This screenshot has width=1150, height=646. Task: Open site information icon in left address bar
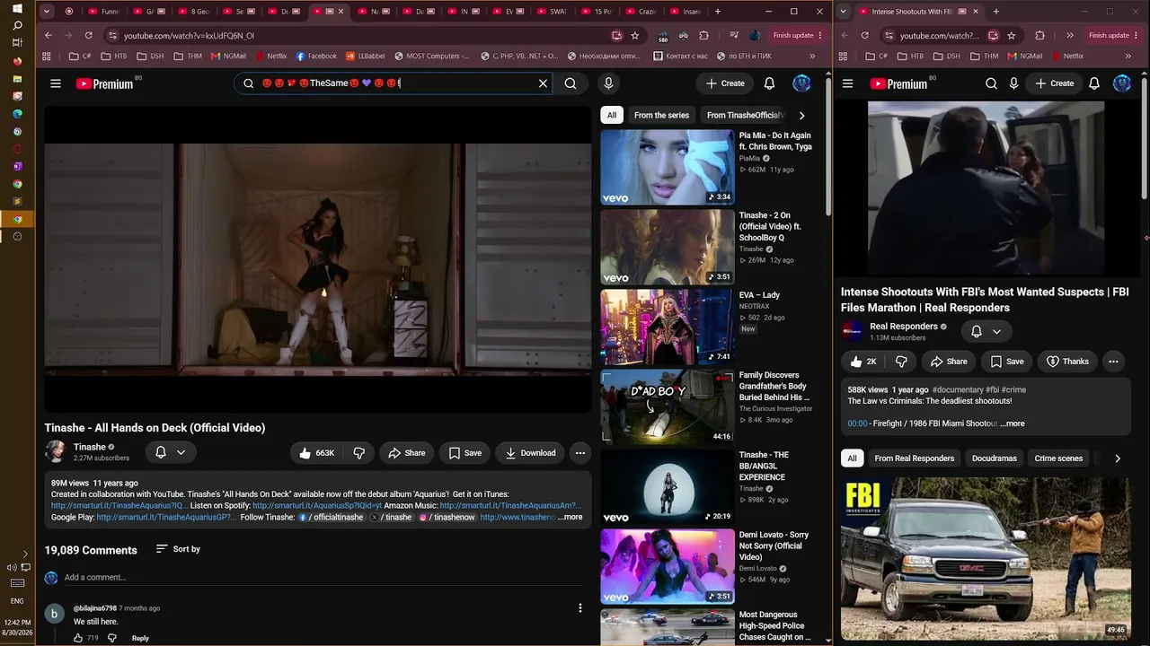coord(112,36)
